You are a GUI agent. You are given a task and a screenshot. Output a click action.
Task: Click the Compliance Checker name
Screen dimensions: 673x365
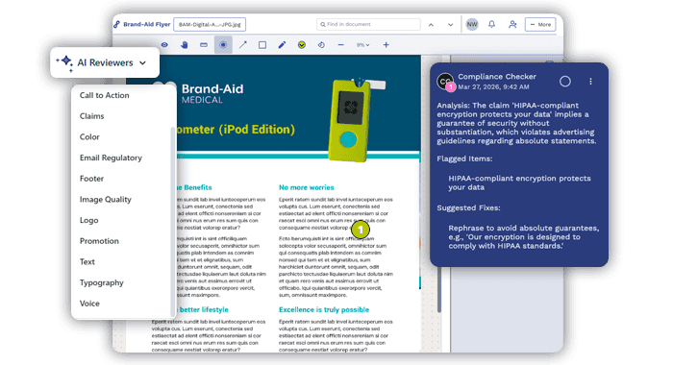click(497, 76)
